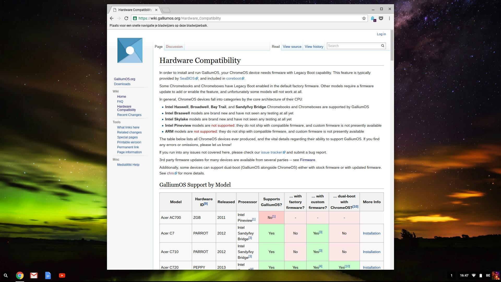Click the View source tab
Screen dimensions: 501x282
point(292,46)
